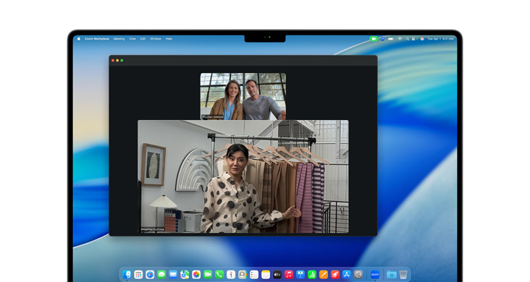Close the Zoom meeting window
The image size is (530, 282).
click(x=113, y=61)
